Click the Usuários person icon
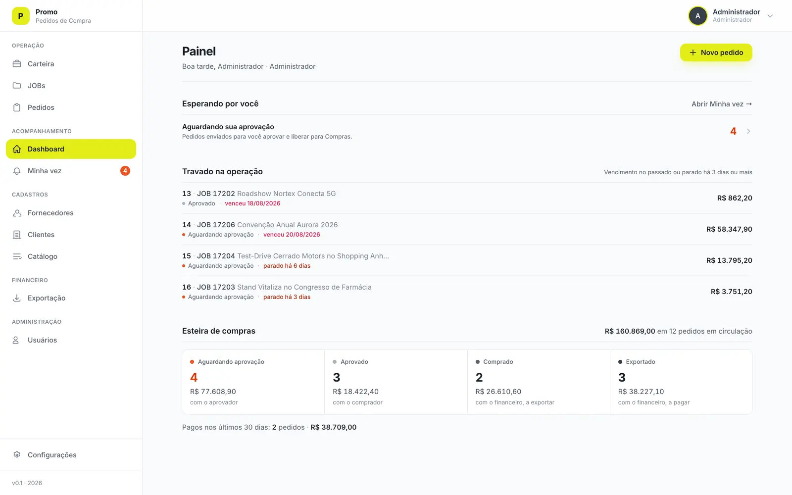 click(x=16, y=340)
